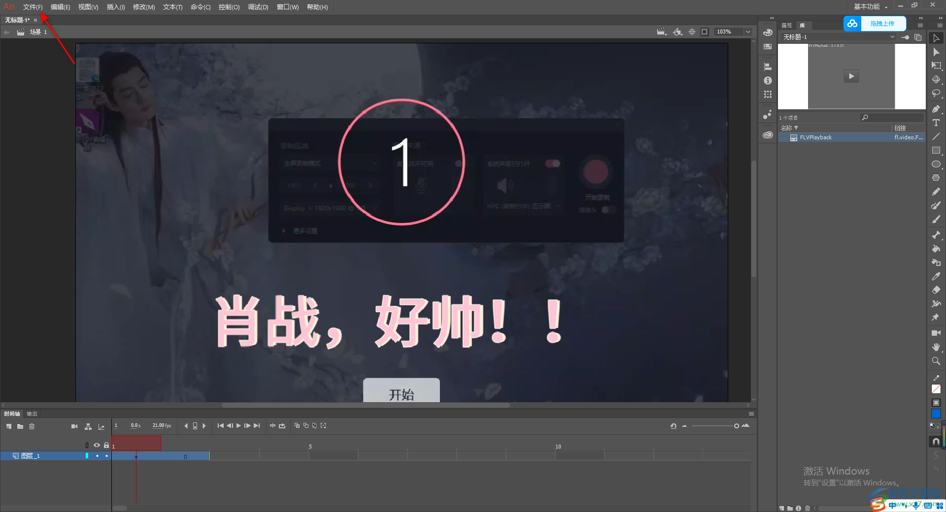Select the Line tool
The image size is (946, 512).
pyautogui.click(x=936, y=136)
